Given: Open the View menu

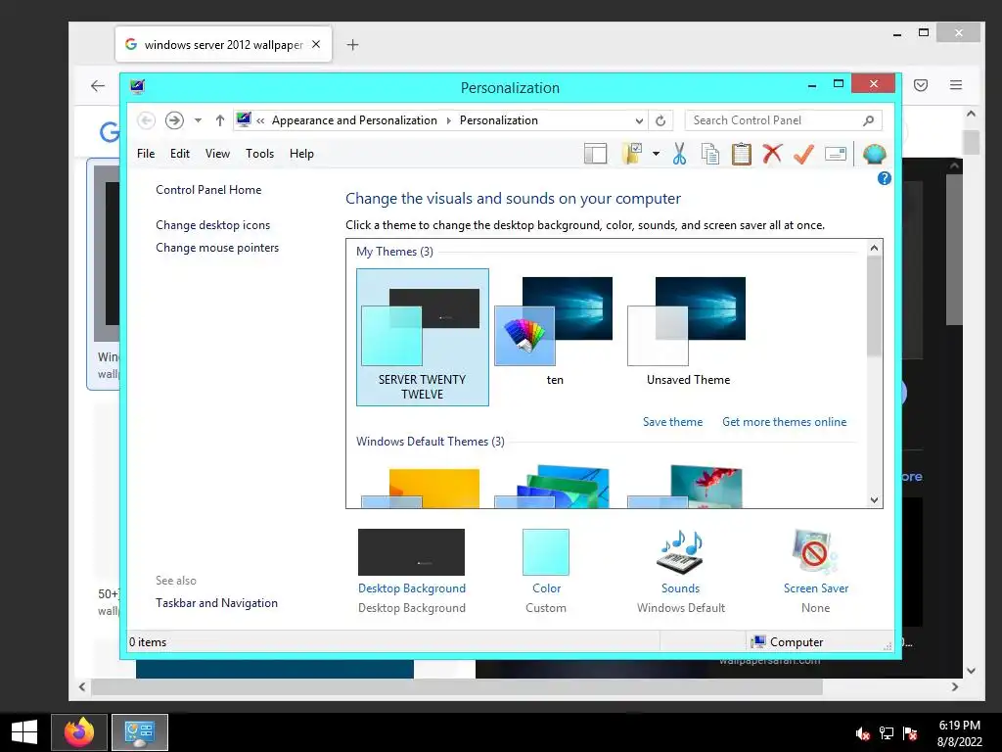Looking at the screenshot, I should click(x=217, y=154).
